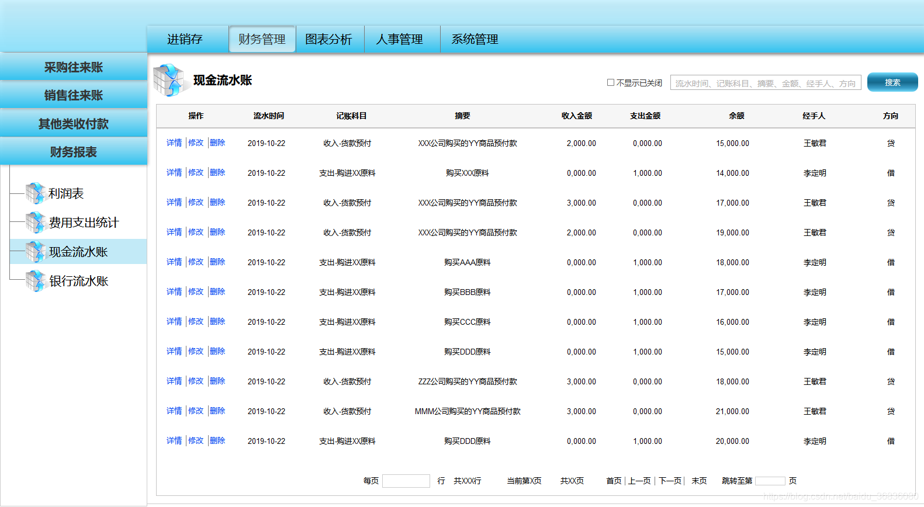
Task: Click the 购买AAA原料 summary cell
Action: coord(468,262)
